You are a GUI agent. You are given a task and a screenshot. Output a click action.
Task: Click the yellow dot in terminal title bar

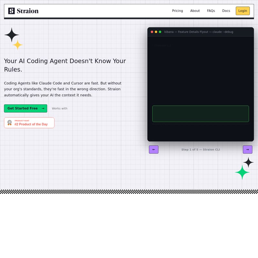(156, 32)
